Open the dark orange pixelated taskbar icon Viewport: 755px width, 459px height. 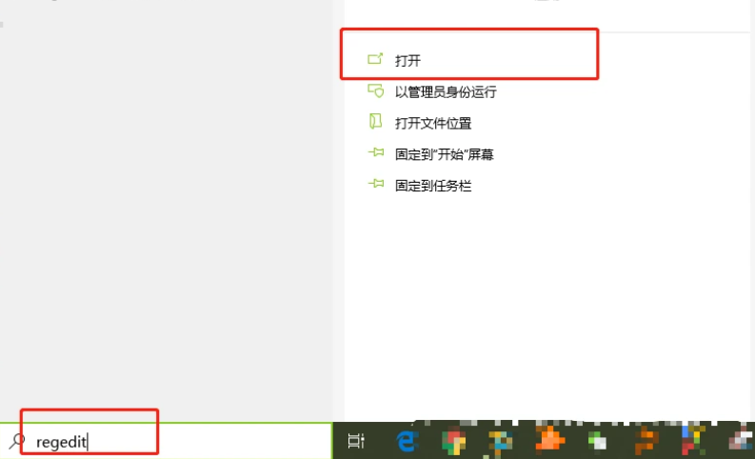pos(646,441)
